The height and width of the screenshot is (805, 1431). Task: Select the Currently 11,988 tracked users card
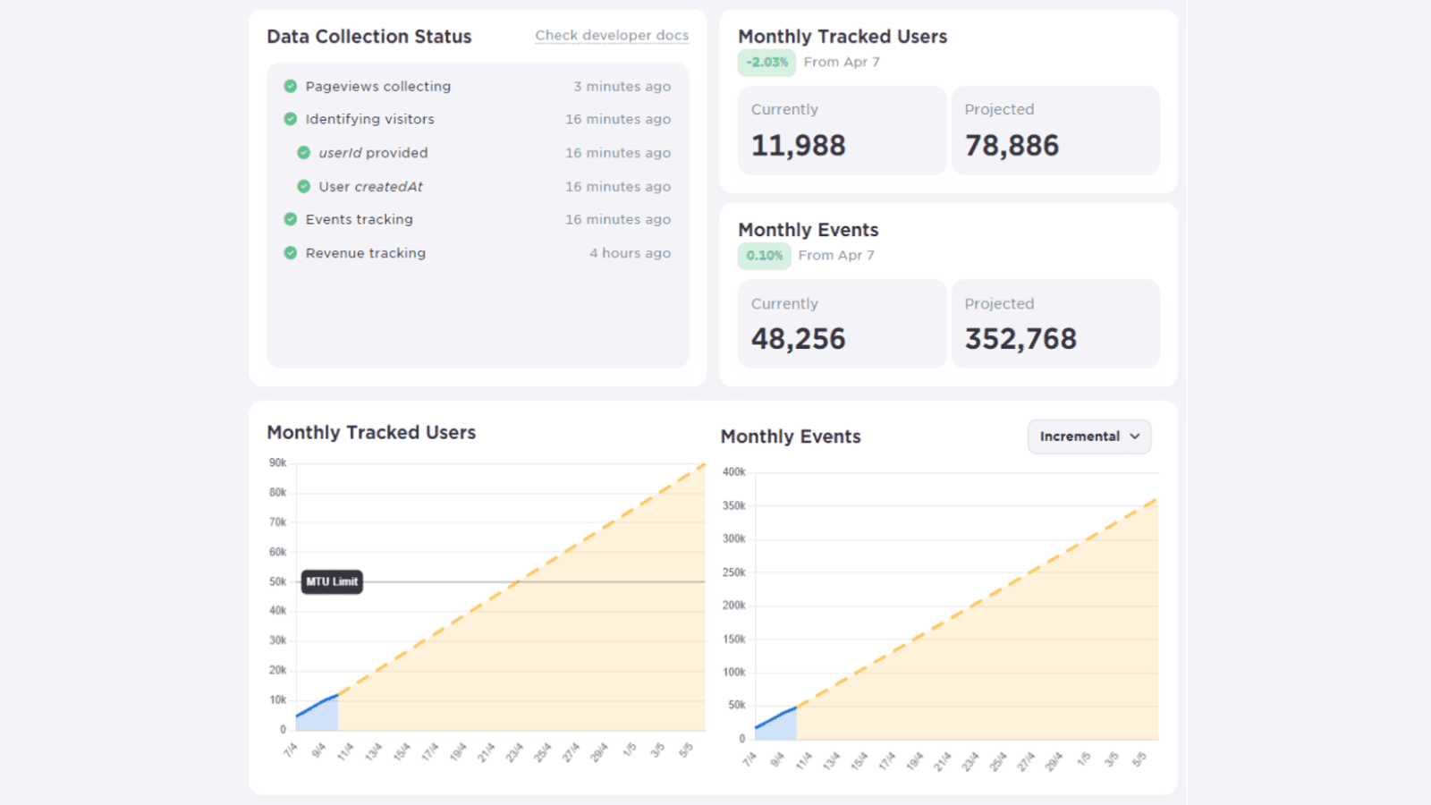click(841, 131)
